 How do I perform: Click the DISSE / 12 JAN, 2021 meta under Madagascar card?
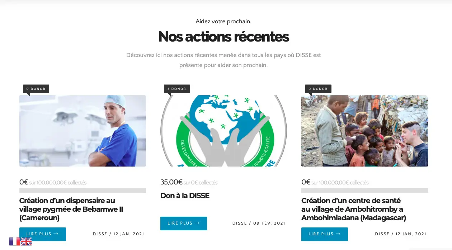(401, 234)
